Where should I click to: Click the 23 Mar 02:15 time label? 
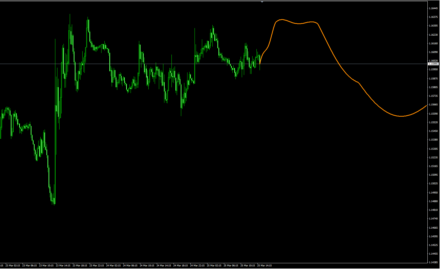coord(13,266)
